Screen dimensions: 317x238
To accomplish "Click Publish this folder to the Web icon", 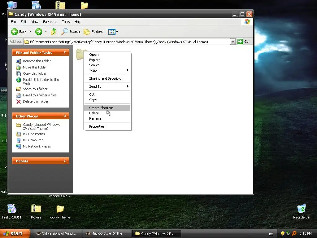I will (18, 80).
